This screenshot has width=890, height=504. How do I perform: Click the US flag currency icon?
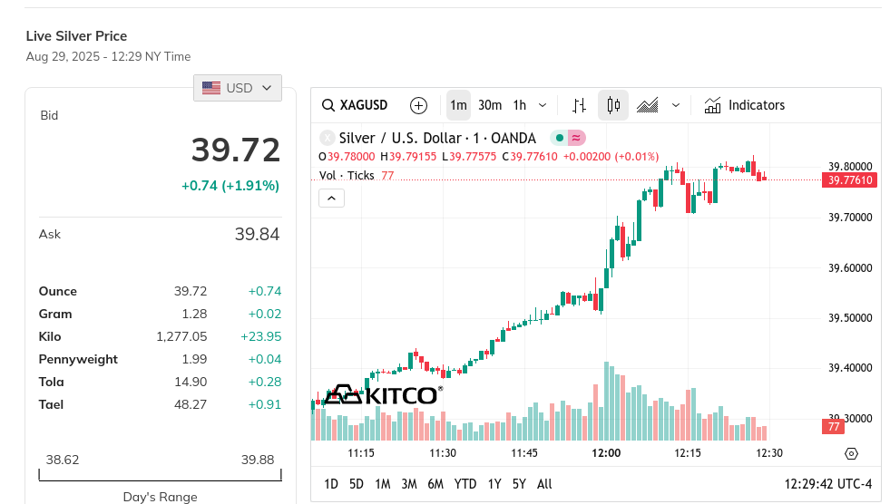[211, 88]
